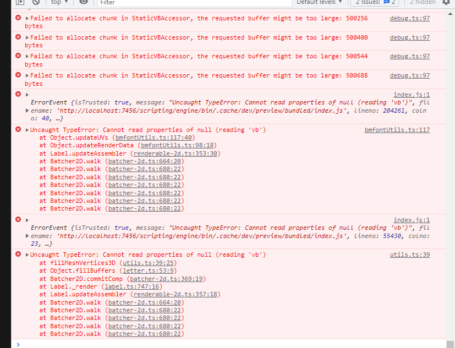Expand the error ending with 500688
The image size is (455, 348).
[x=27, y=75]
